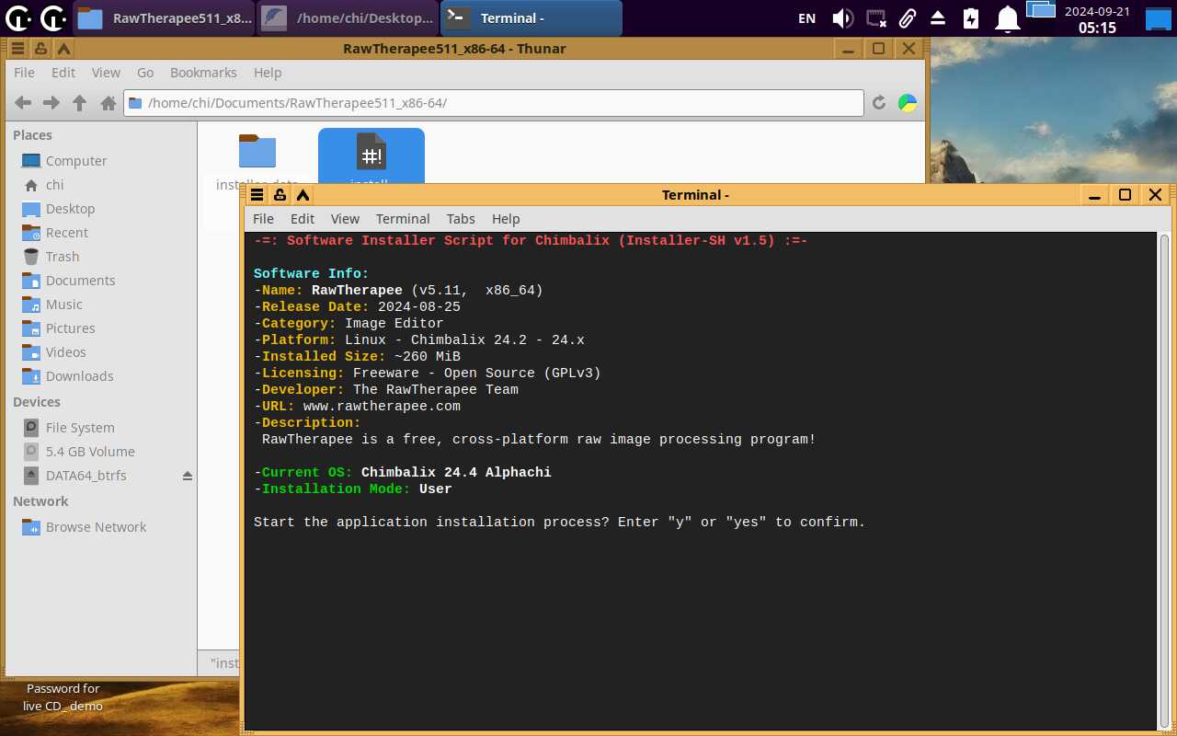Show notifications via the bell icon
The width and height of the screenshot is (1177, 736).
pos(1009,18)
